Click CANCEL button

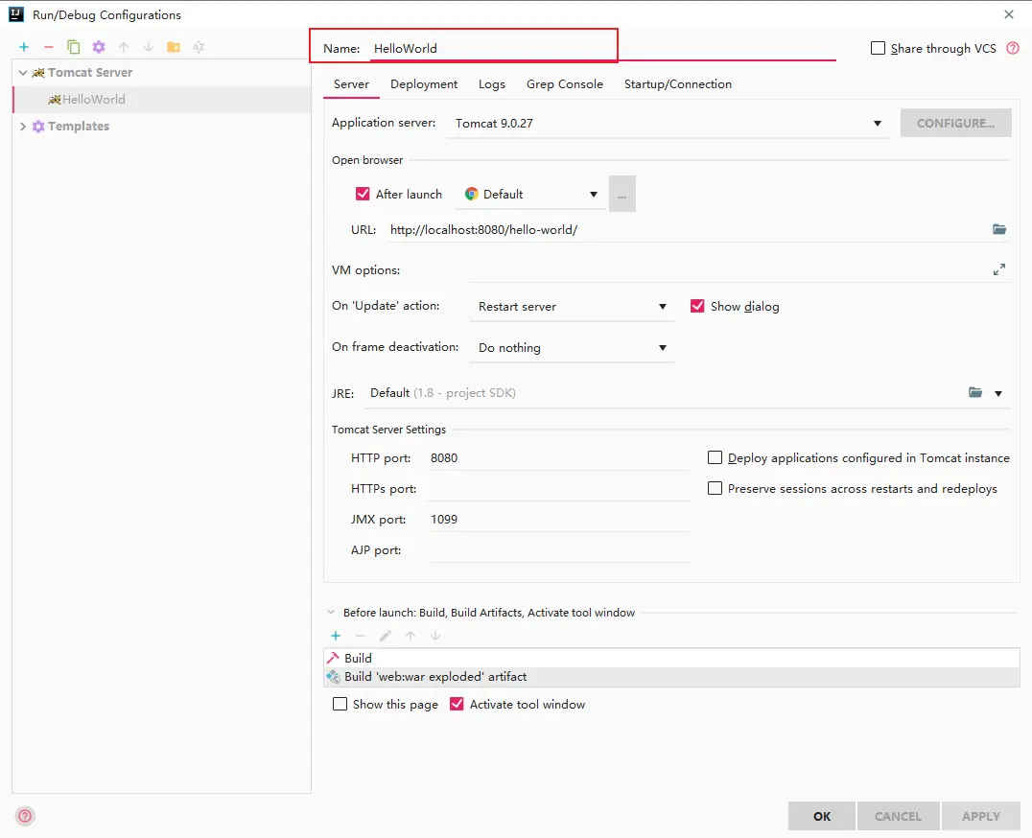(x=898, y=816)
